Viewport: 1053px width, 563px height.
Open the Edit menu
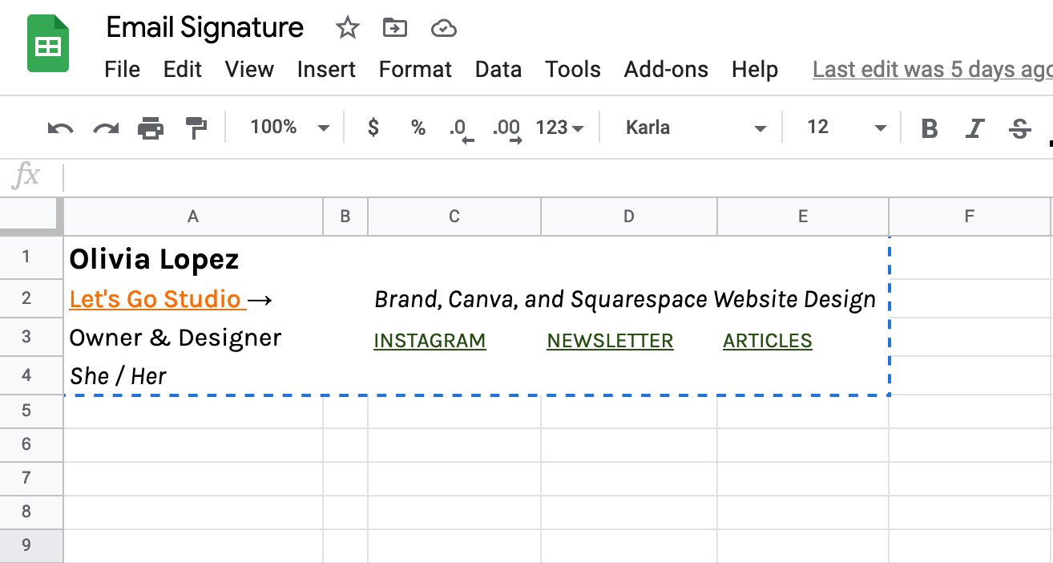point(183,70)
